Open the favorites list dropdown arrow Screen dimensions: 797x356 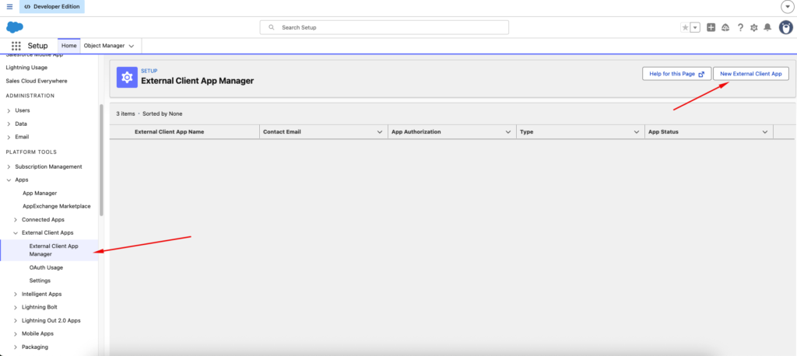(695, 27)
